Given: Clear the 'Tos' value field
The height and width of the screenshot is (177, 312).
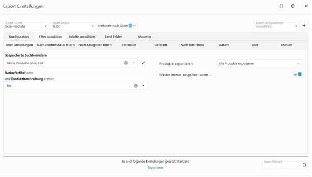Looking at the screenshot, I should point(136,86).
